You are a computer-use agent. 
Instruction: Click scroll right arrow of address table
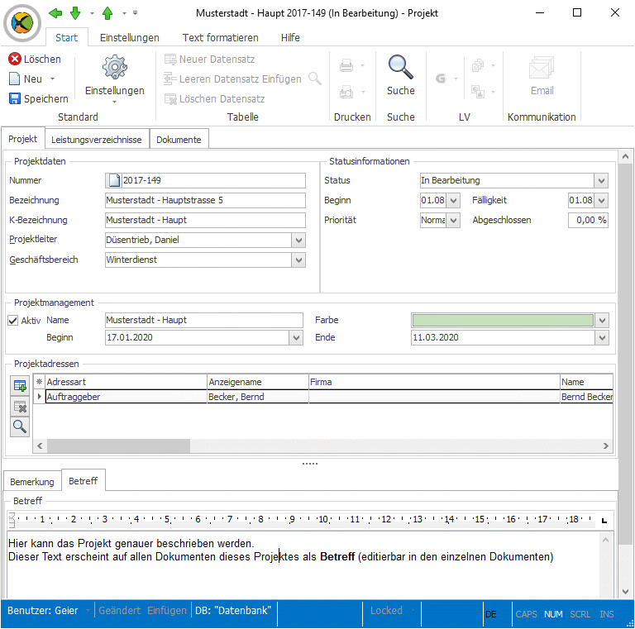click(606, 446)
